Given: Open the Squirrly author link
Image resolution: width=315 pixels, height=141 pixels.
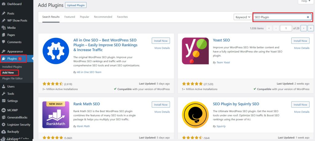Looking at the screenshot, I should tap(221, 126).
